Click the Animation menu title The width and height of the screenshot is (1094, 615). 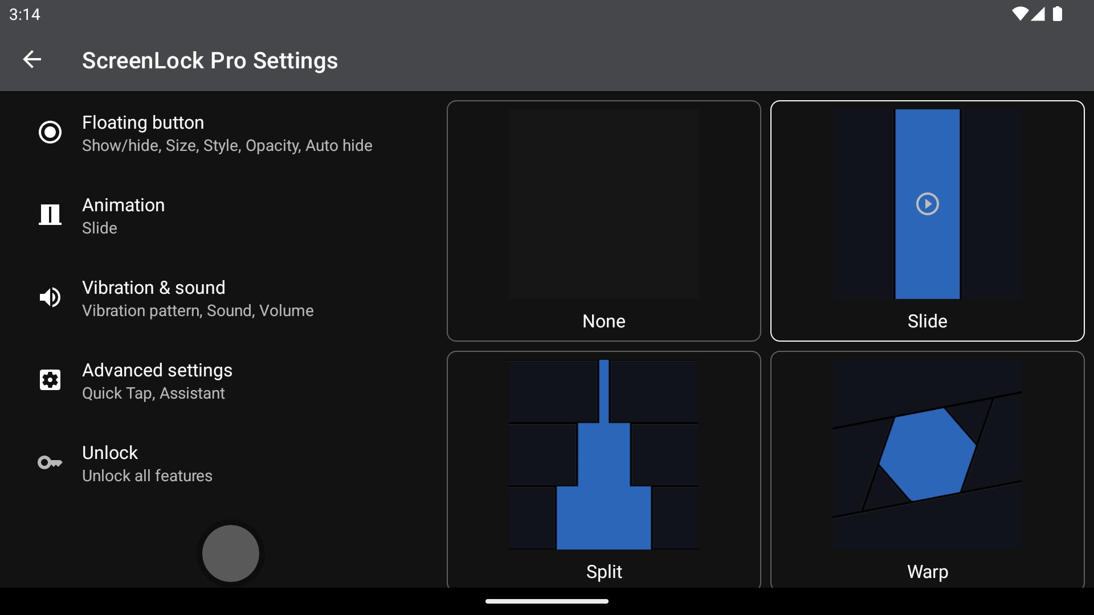[123, 205]
